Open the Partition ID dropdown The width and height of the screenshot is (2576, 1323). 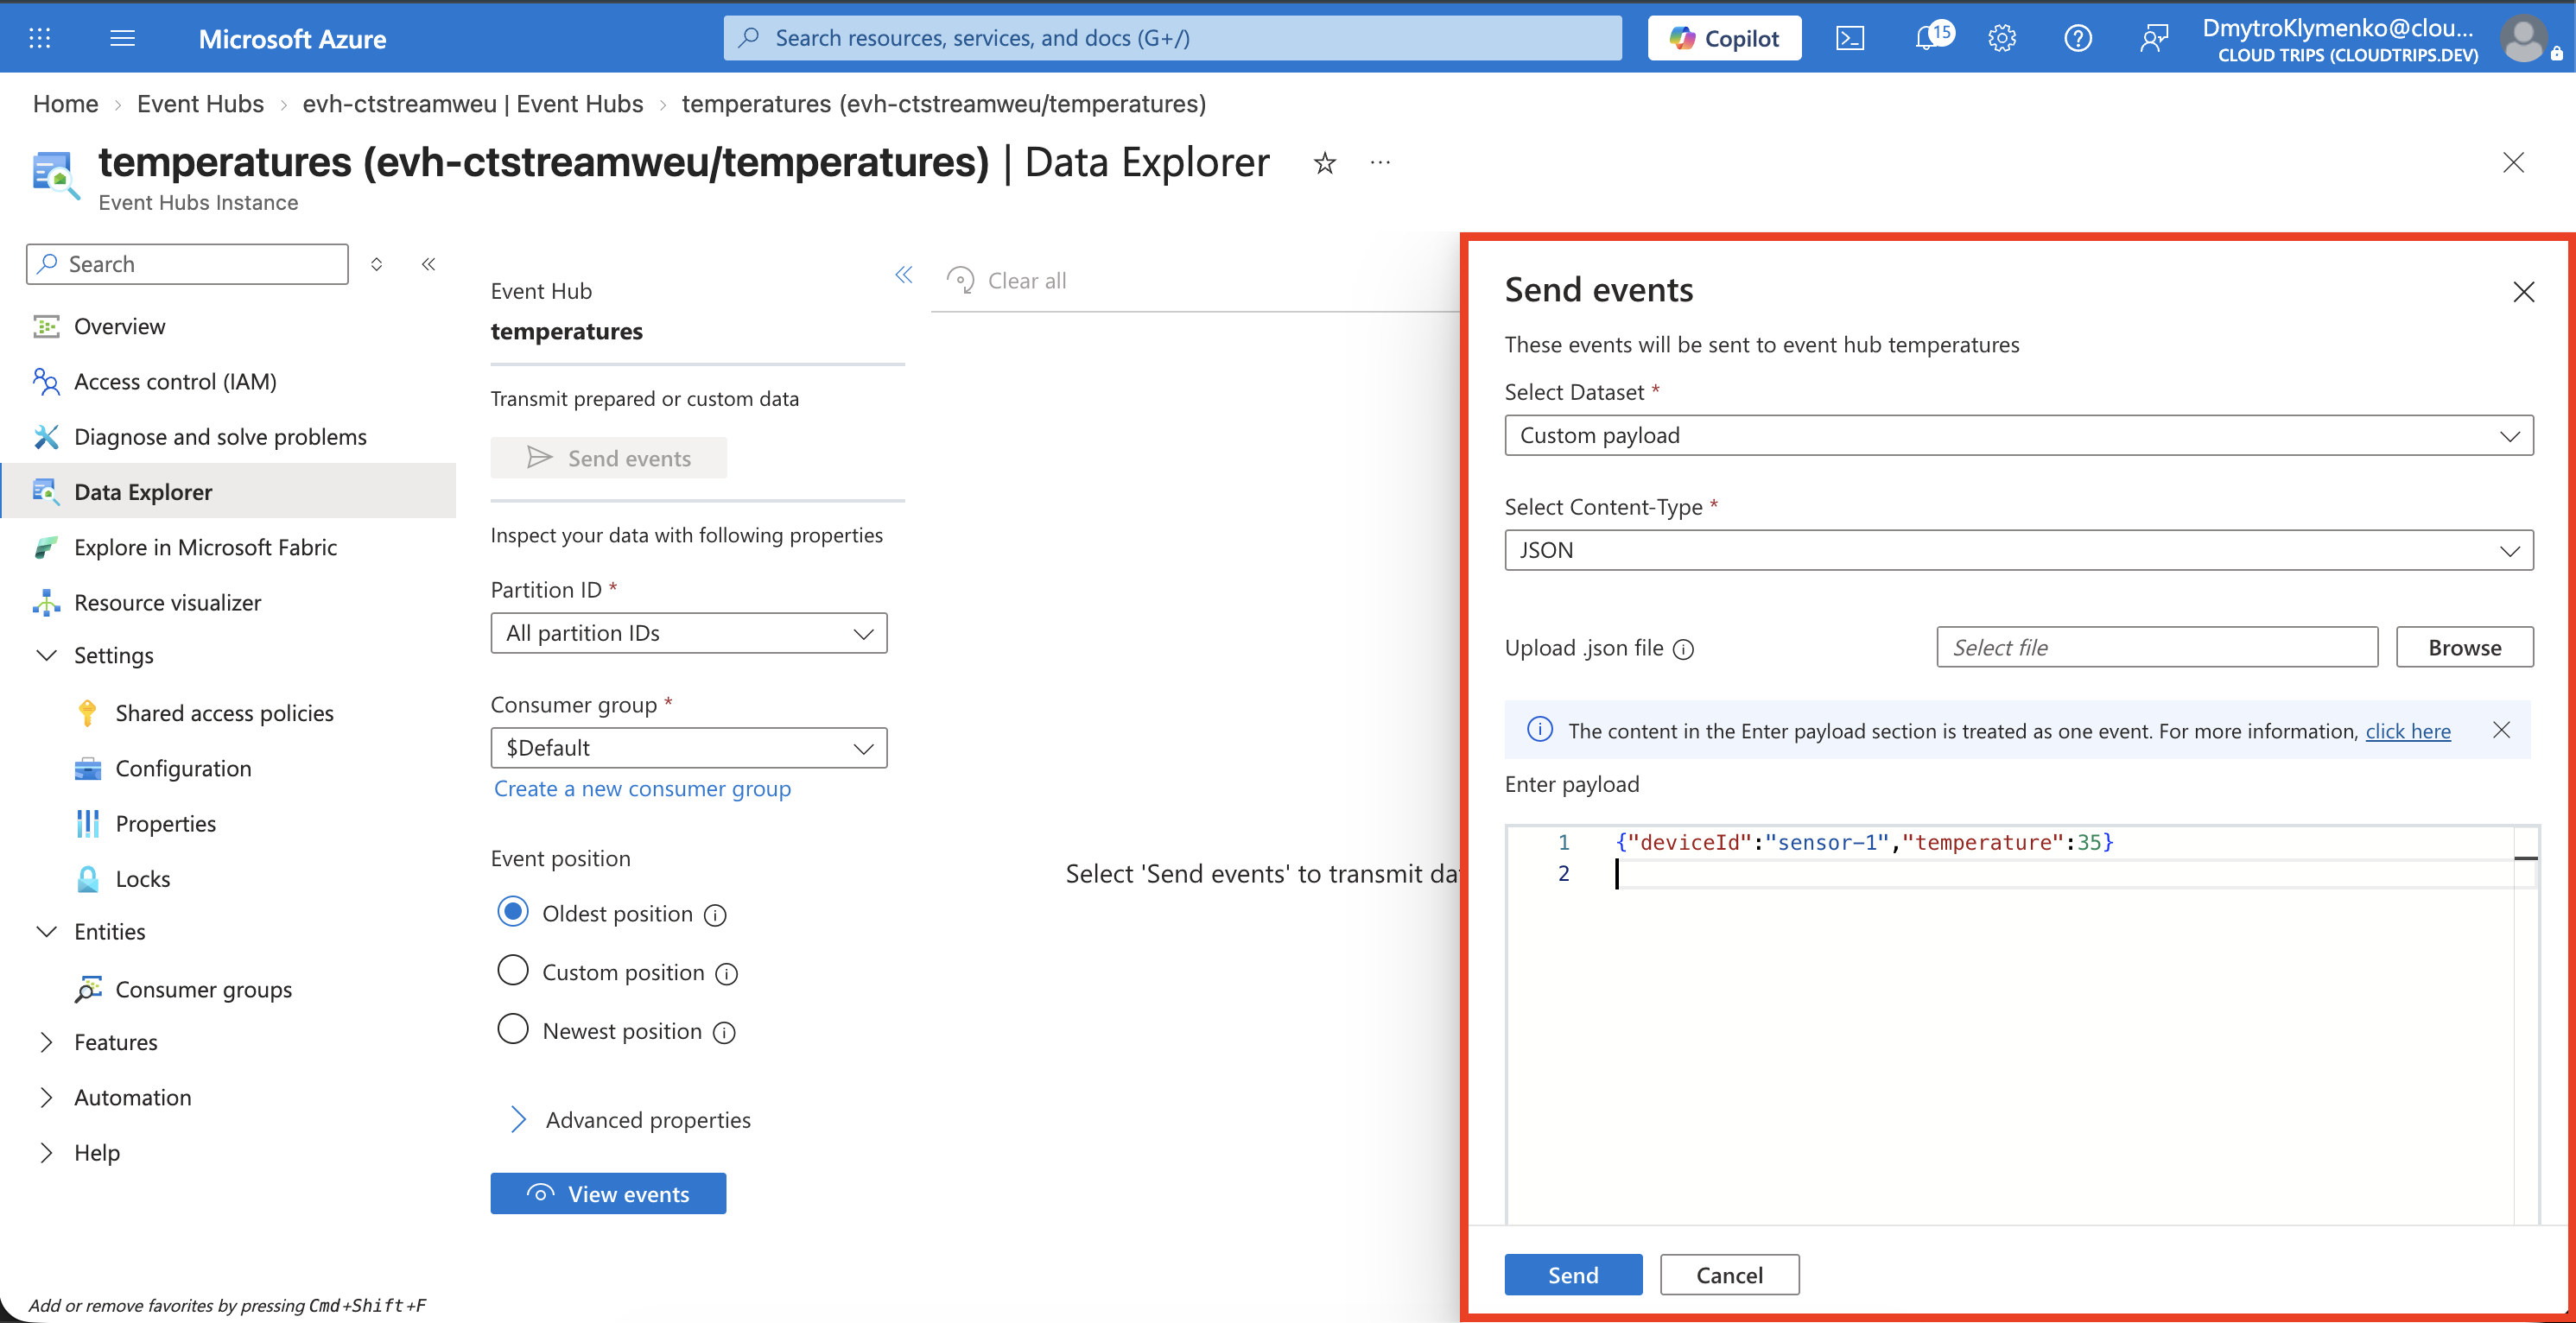[x=688, y=634]
